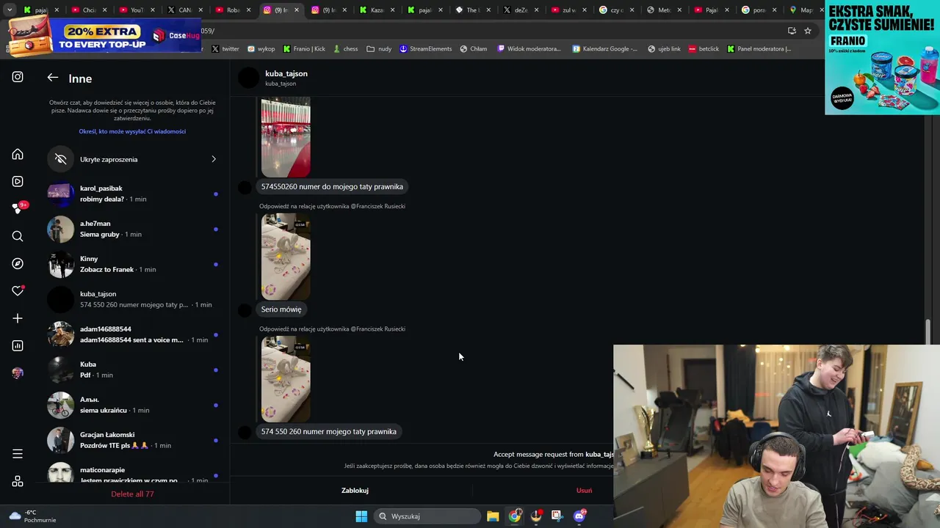940x528 pixels.
Task: Click the Franio Ekstra Smak advertisement
Action: [x=882, y=57]
